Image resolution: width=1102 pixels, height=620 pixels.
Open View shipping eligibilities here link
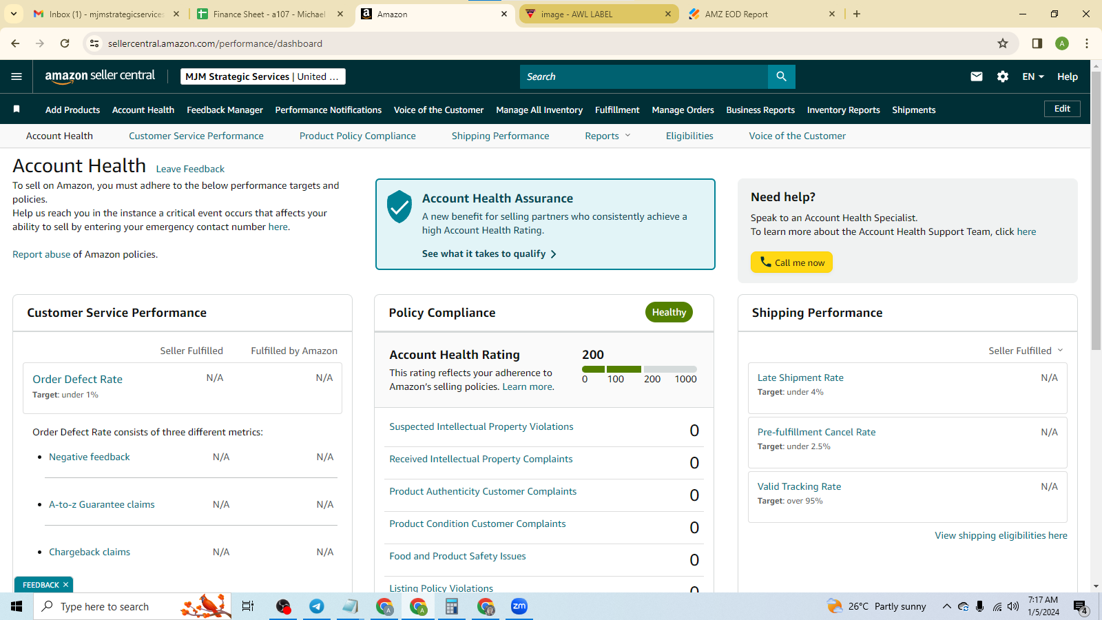click(1001, 535)
